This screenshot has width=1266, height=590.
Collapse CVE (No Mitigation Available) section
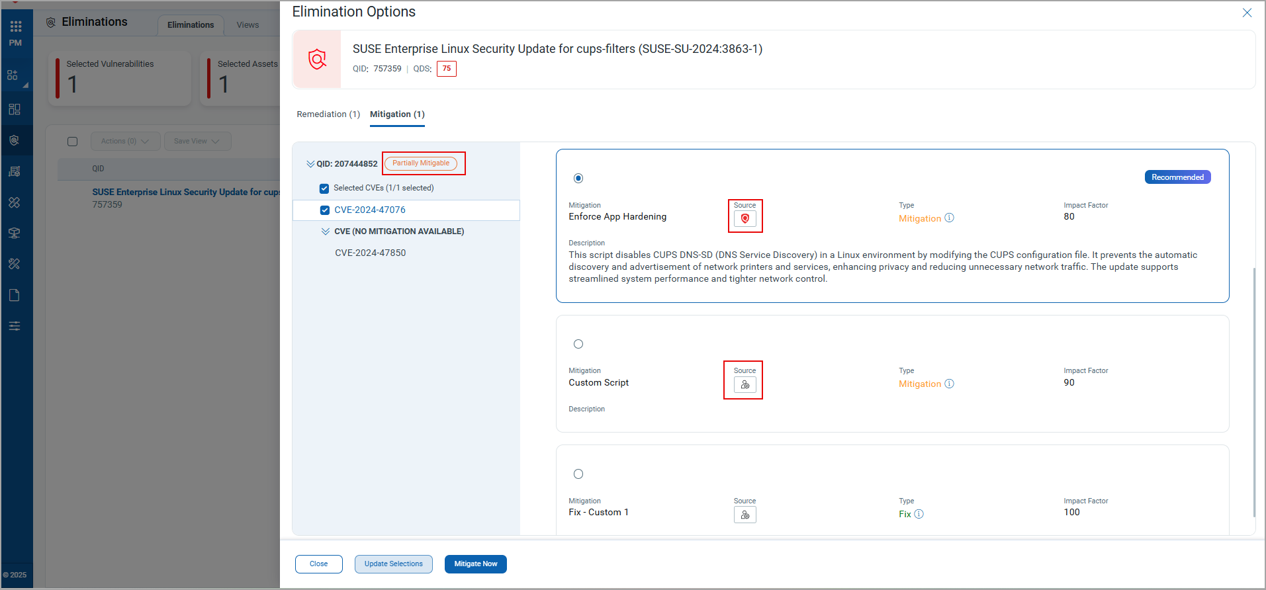point(326,232)
